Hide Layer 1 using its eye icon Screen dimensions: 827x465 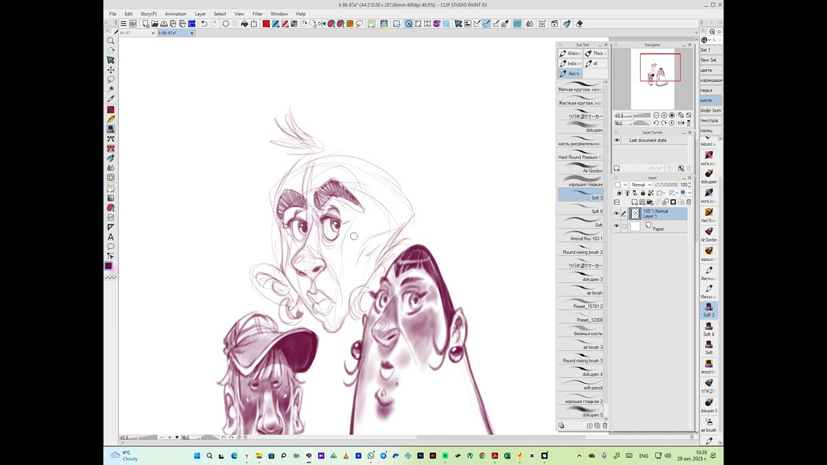point(616,213)
